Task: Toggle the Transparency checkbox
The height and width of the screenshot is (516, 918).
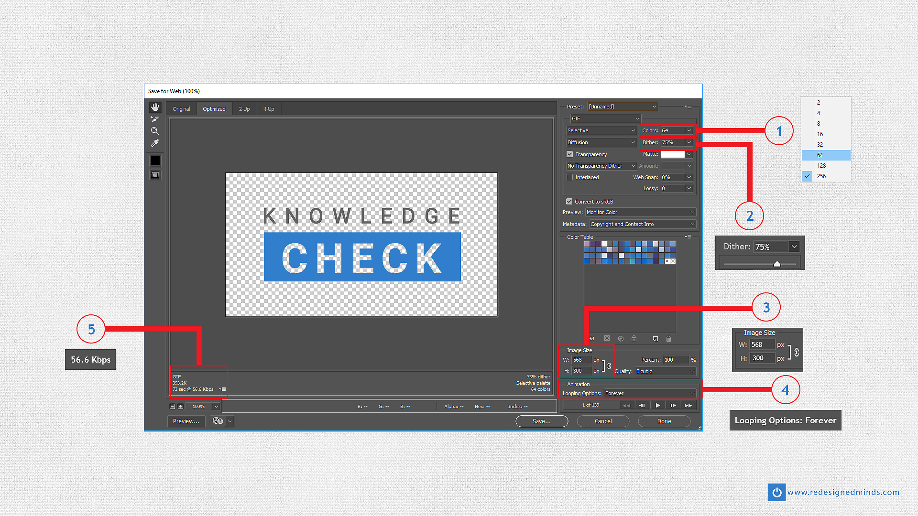Action: coord(570,154)
